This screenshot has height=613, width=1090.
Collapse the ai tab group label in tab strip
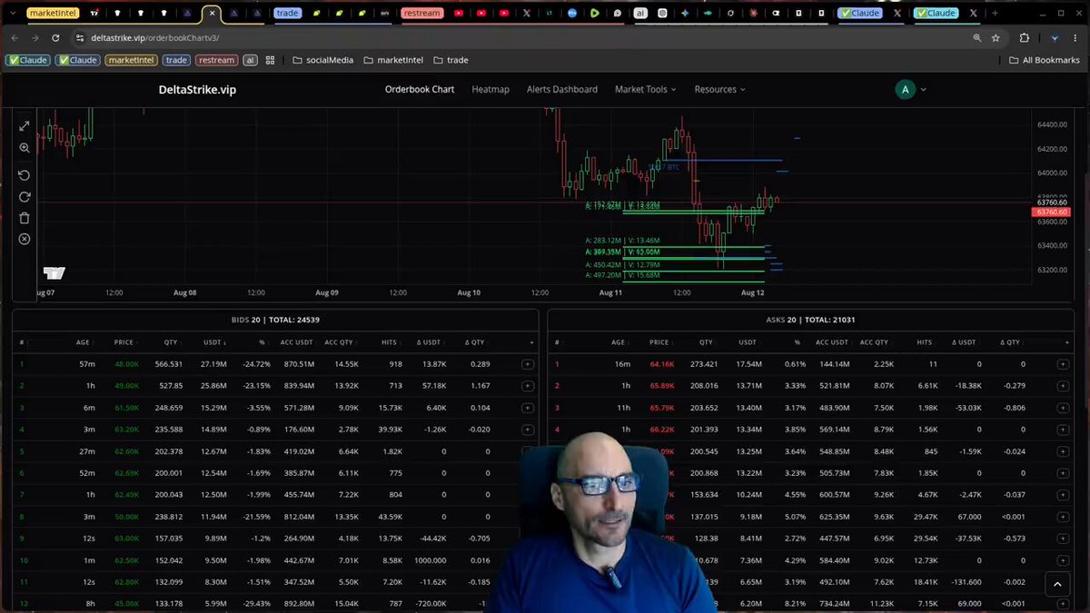(x=640, y=14)
